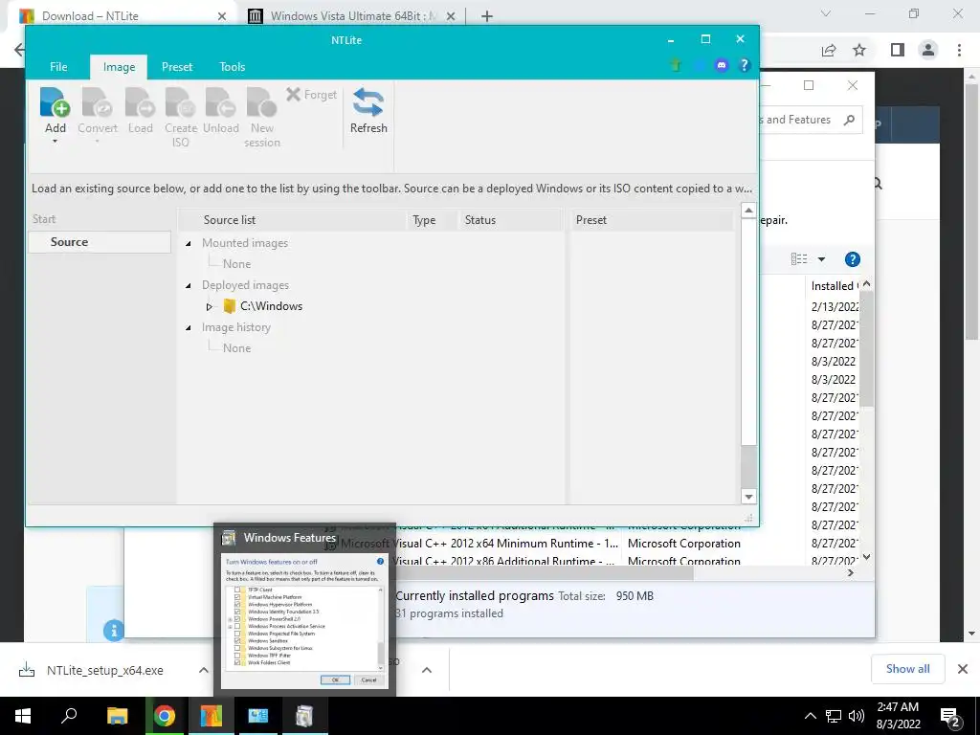Open NTLite help question mark icon
Image resolution: width=980 pixels, height=735 pixels.
(744, 65)
